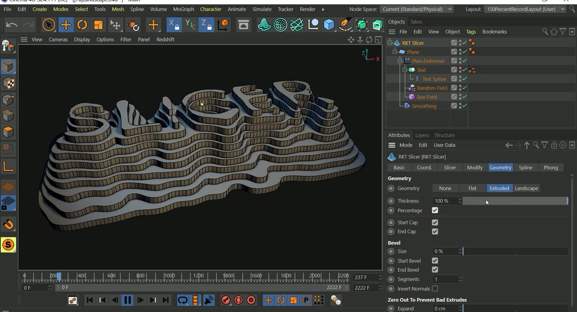
Task: Click the Coordinate System cube icon
Action: point(223,25)
